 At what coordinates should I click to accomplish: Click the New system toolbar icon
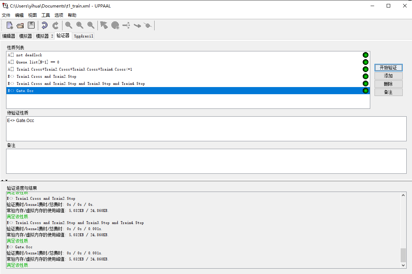pyautogui.click(x=10, y=25)
